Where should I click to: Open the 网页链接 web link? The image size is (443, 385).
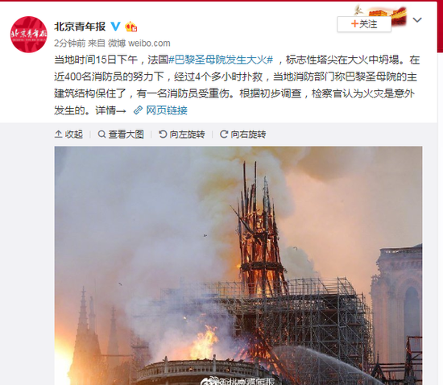click(x=167, y=110)
